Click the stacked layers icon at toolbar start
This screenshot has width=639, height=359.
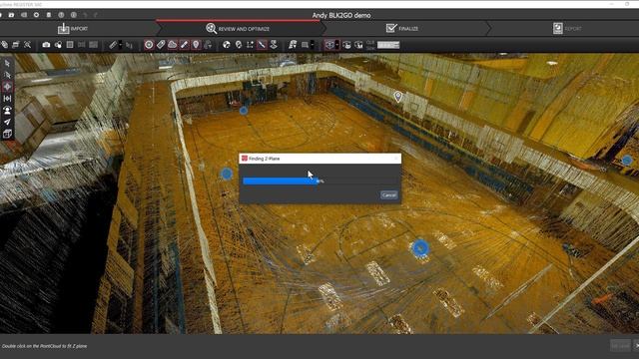(x=4, y=45)
